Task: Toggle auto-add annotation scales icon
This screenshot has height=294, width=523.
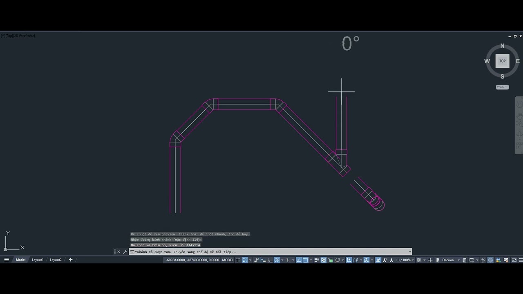Action: click(x=385, y=260)
